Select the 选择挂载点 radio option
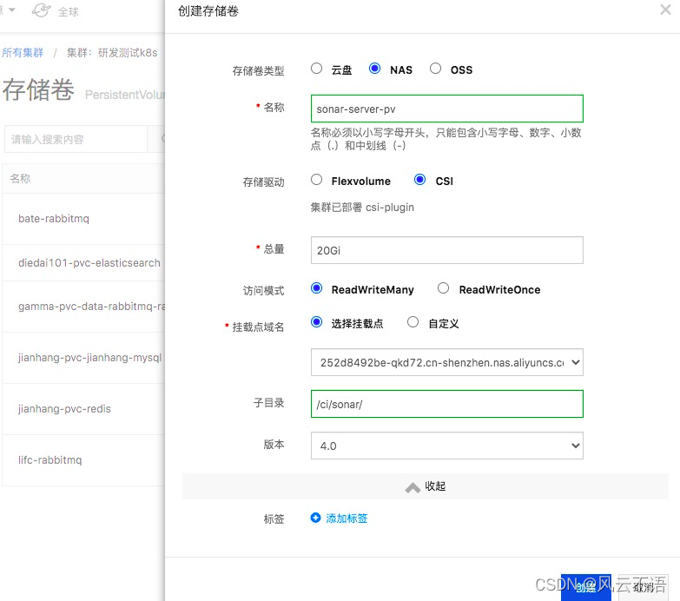Screen dimensions: 680x601 317,322
